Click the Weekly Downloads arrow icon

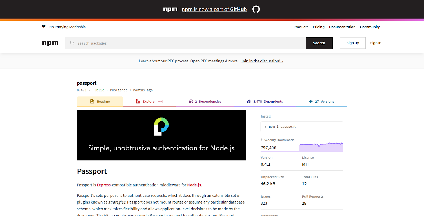[x=262, y=140]
